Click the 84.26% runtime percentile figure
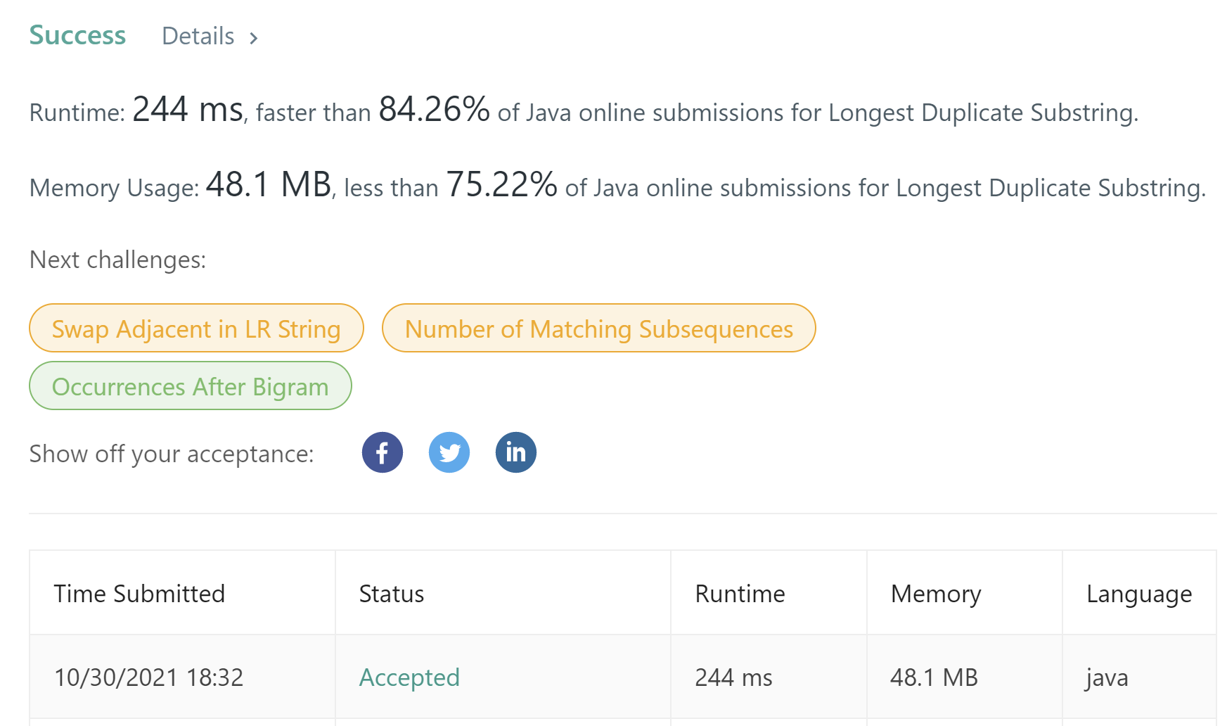The width and height of the screenshot is (1227, 726). coord(434,110)
